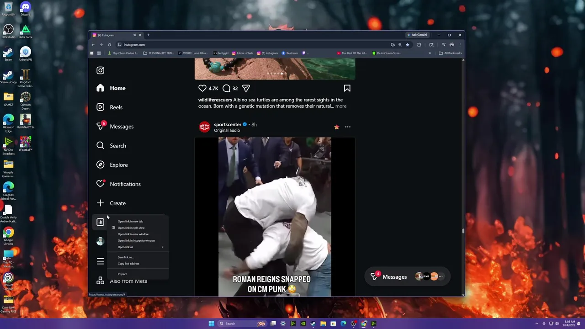The height and width of the screenshot is (329, 585).
Task: Open the Delta Force desktop shortcut
Action: pyautogui.click(x=26, y=32)
